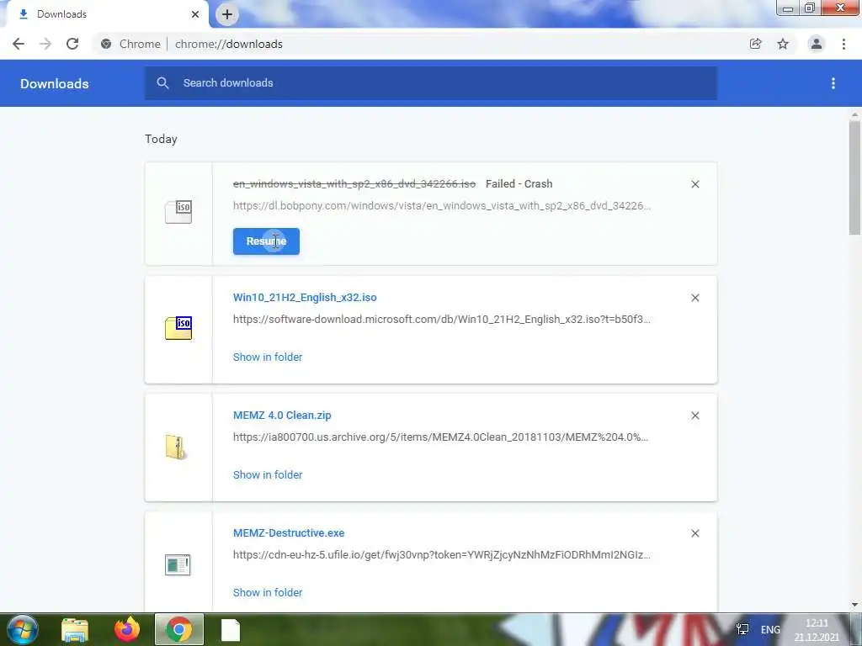Open the Windows Start menu
The image size is (862, 646).
point(22,629)
